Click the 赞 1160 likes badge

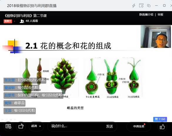tap(160, 119)
